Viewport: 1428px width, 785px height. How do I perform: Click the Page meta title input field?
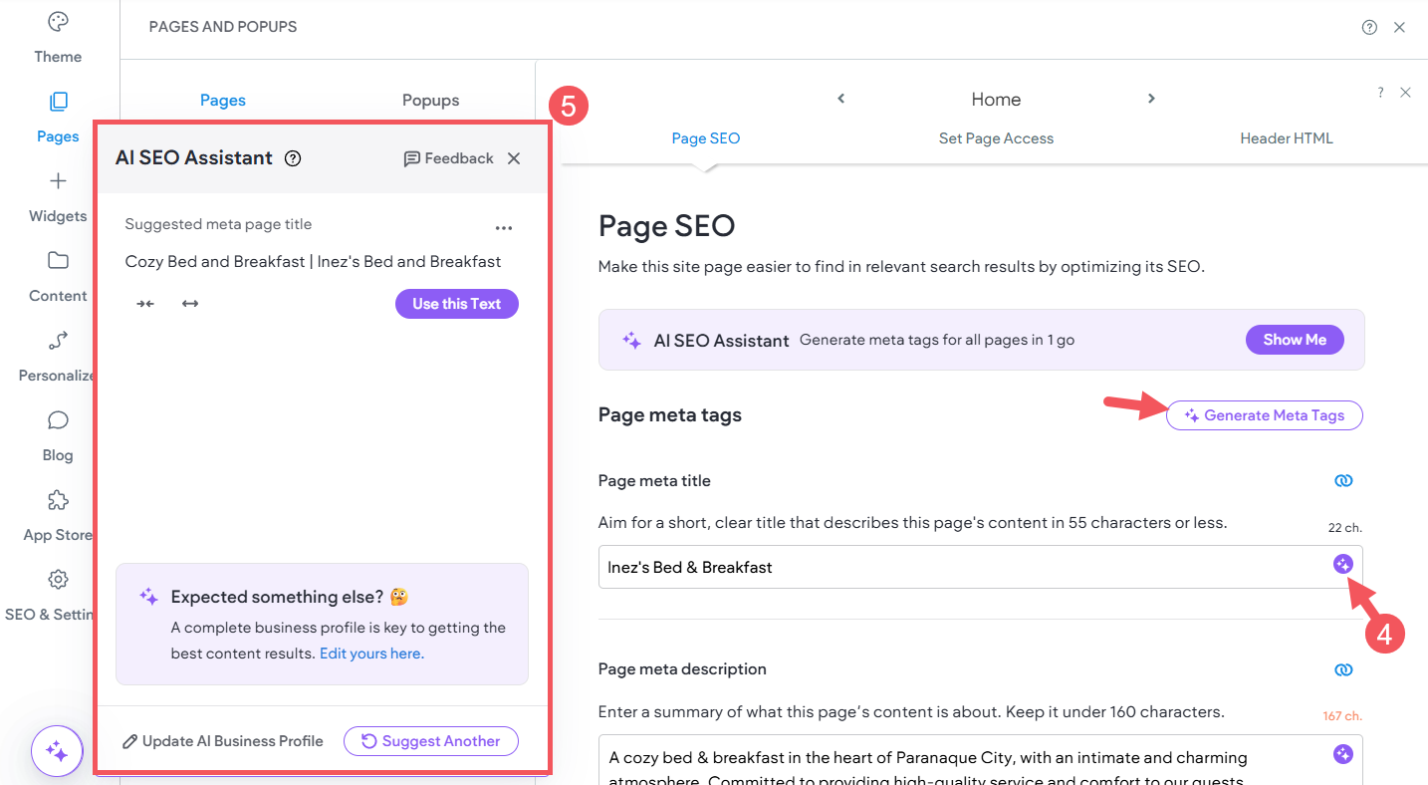[x=956, y=567]
